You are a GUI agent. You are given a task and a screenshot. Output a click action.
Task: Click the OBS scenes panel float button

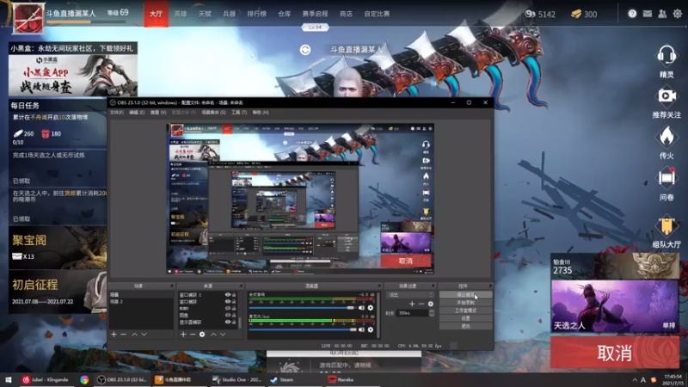click(172, 286)
